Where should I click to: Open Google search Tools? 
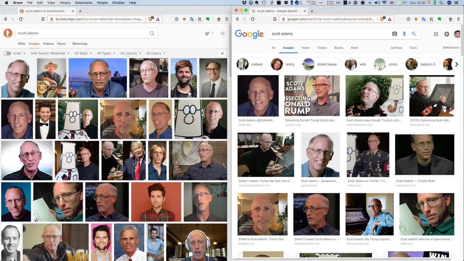tap(413, 48)
